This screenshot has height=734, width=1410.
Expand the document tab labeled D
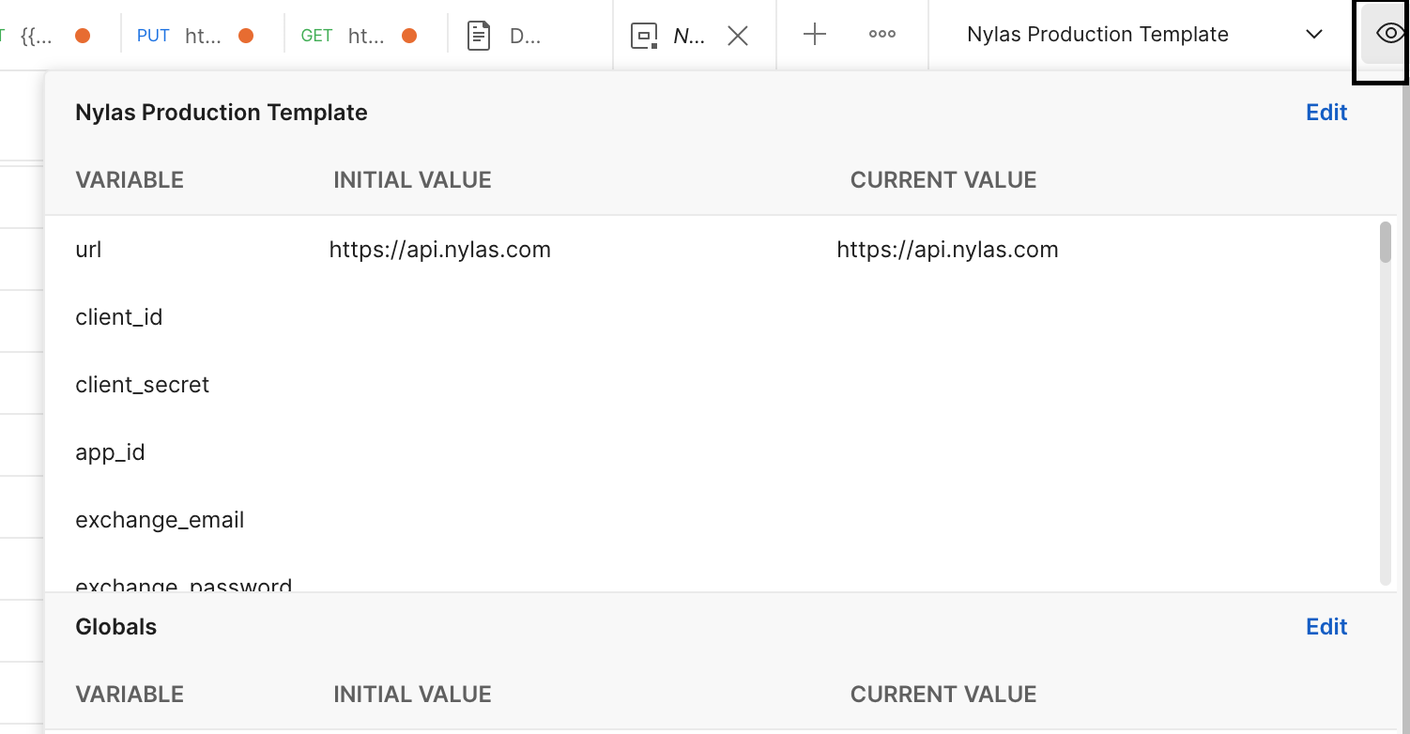point(512,35)
